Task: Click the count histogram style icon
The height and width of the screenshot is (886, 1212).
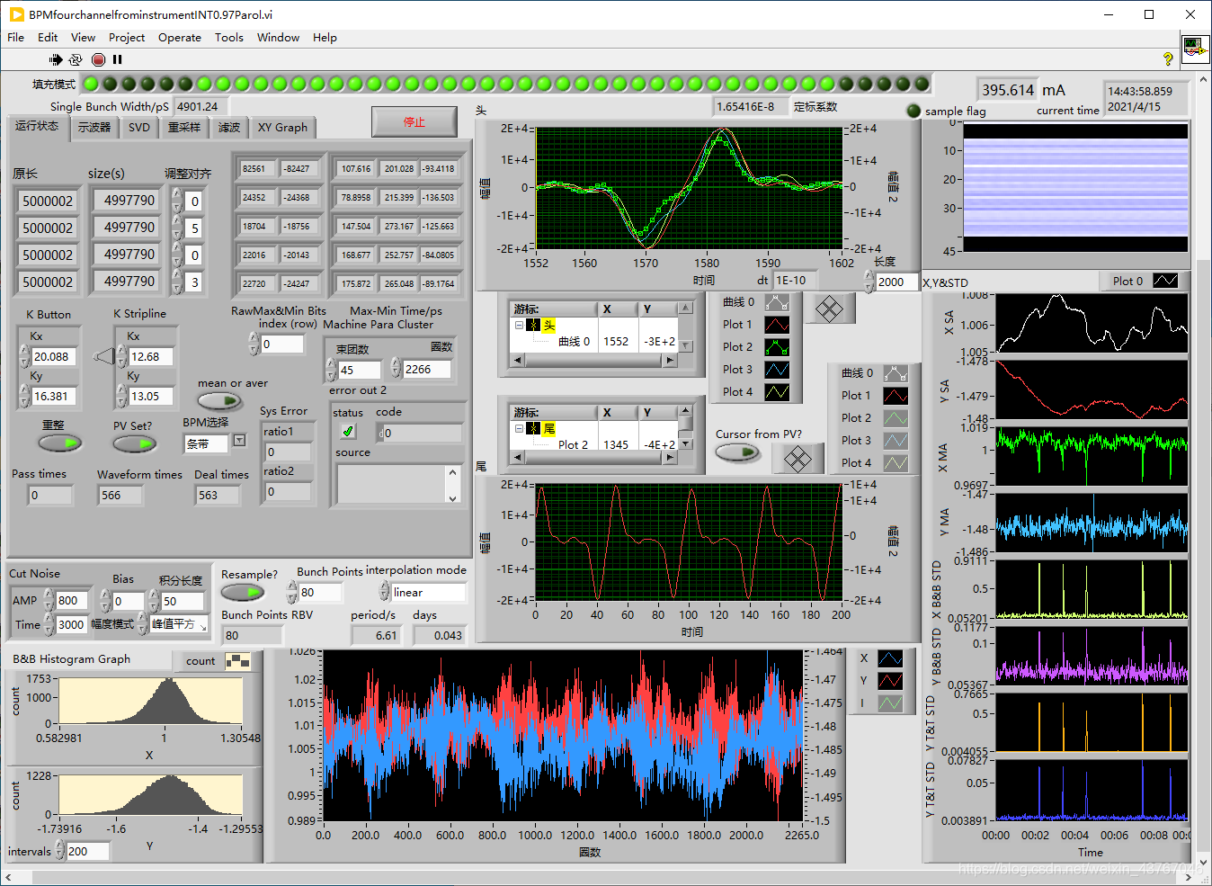Action: click(237, 661)
